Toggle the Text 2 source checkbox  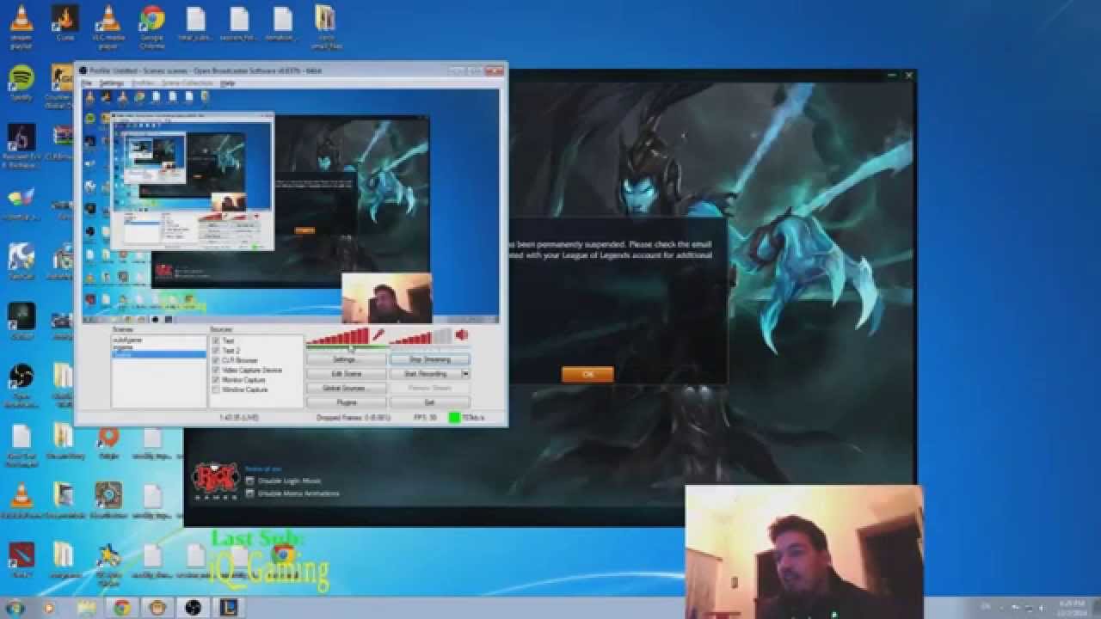215,351
